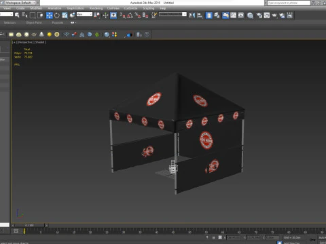326x244 pixels.
Task: Open Shaded viewport shading menu
Action: point(40,42)
